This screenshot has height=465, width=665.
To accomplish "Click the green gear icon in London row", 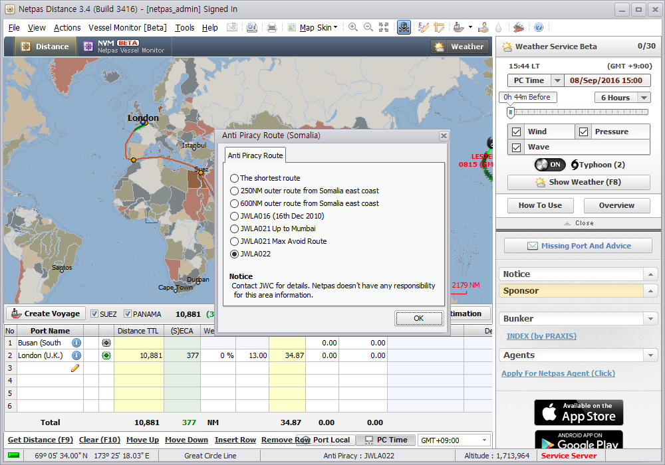I will click(106, 355).
